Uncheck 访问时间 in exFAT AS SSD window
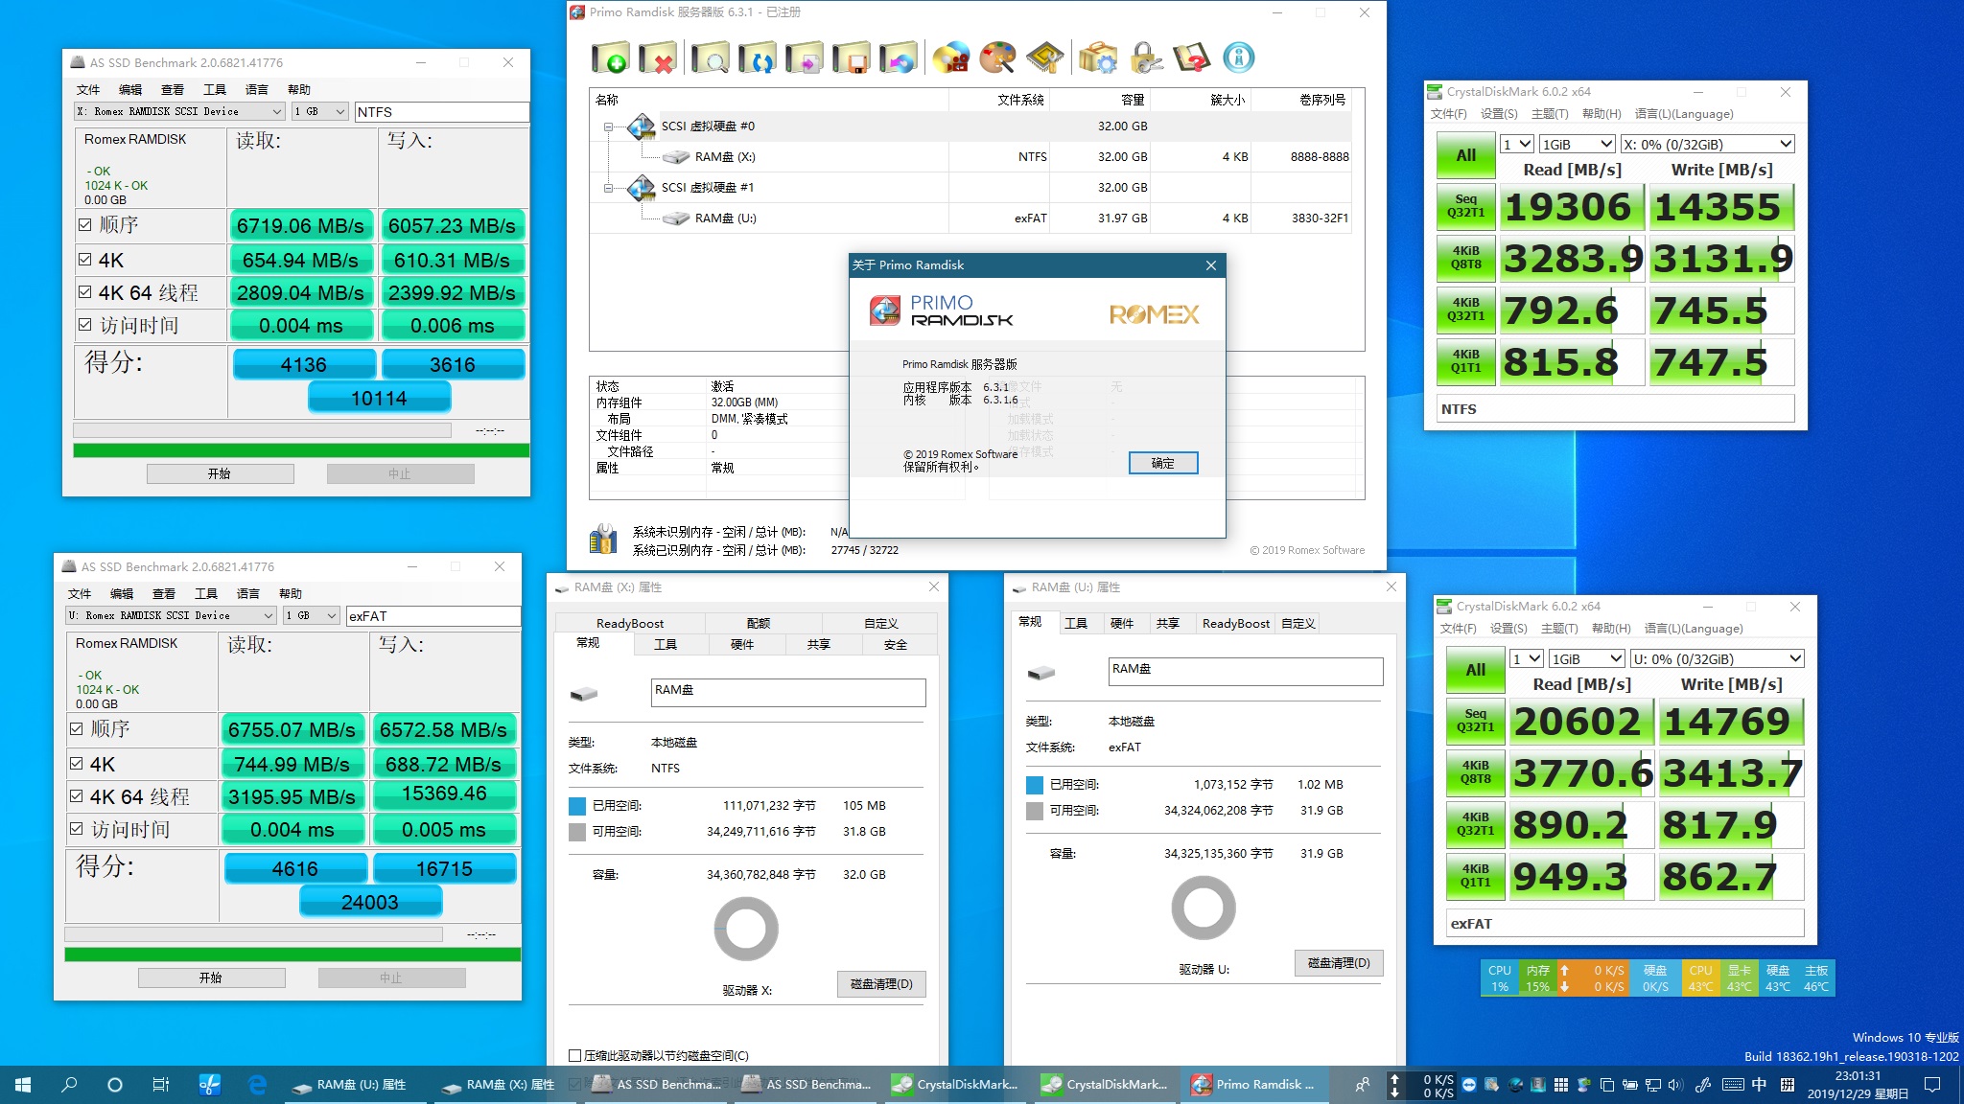Viewport: 1964px width, 1104px height. (x=77, y=829)
